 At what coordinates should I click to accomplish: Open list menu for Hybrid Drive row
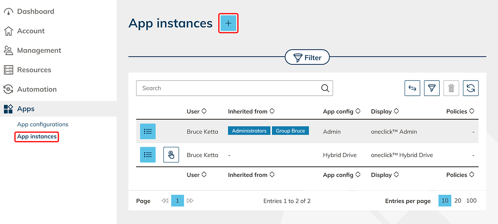pyautogui.click(x=148, y=155)
